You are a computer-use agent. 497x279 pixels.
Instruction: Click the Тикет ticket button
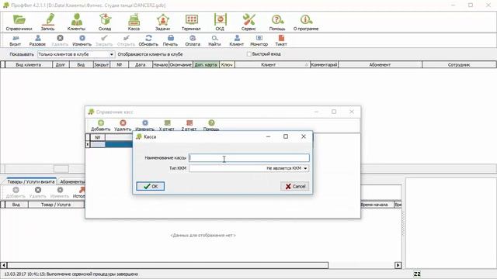[x=281, y=41]
